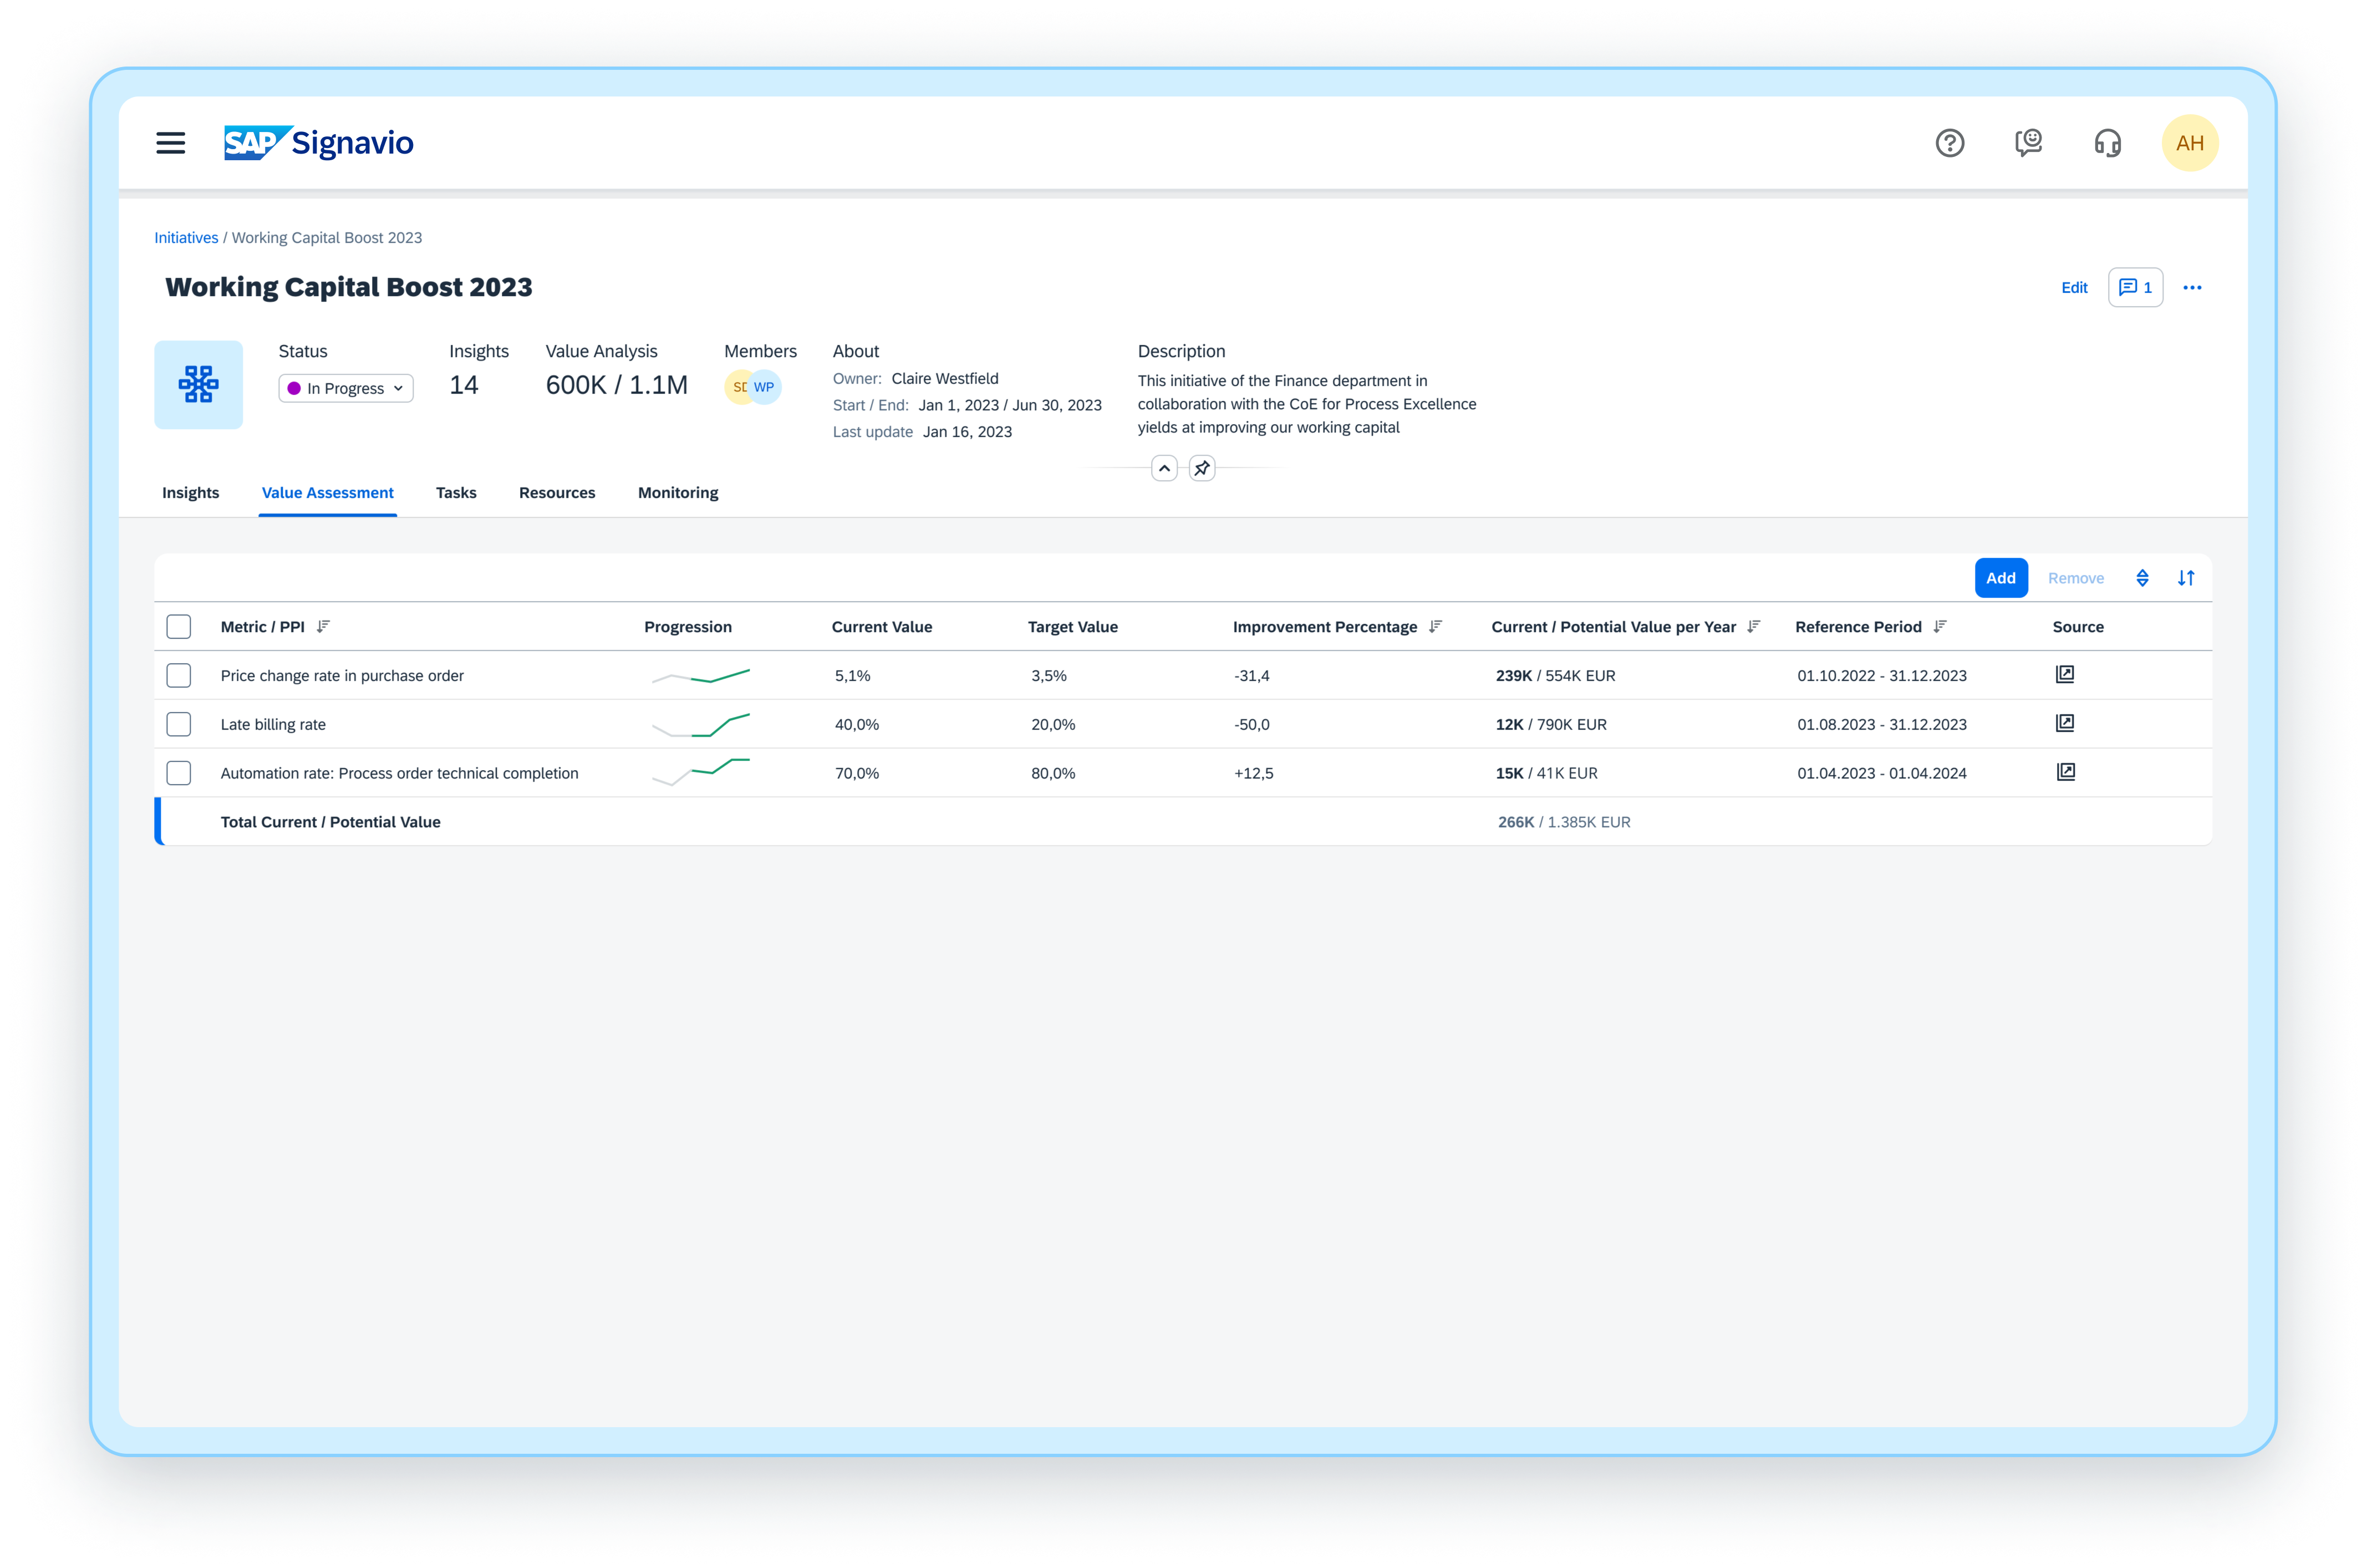Image resolution: width=2367 pixels, height=1568 pixels.
Task: Toggle the select-all header checkbox
Action: pos(179,627)
